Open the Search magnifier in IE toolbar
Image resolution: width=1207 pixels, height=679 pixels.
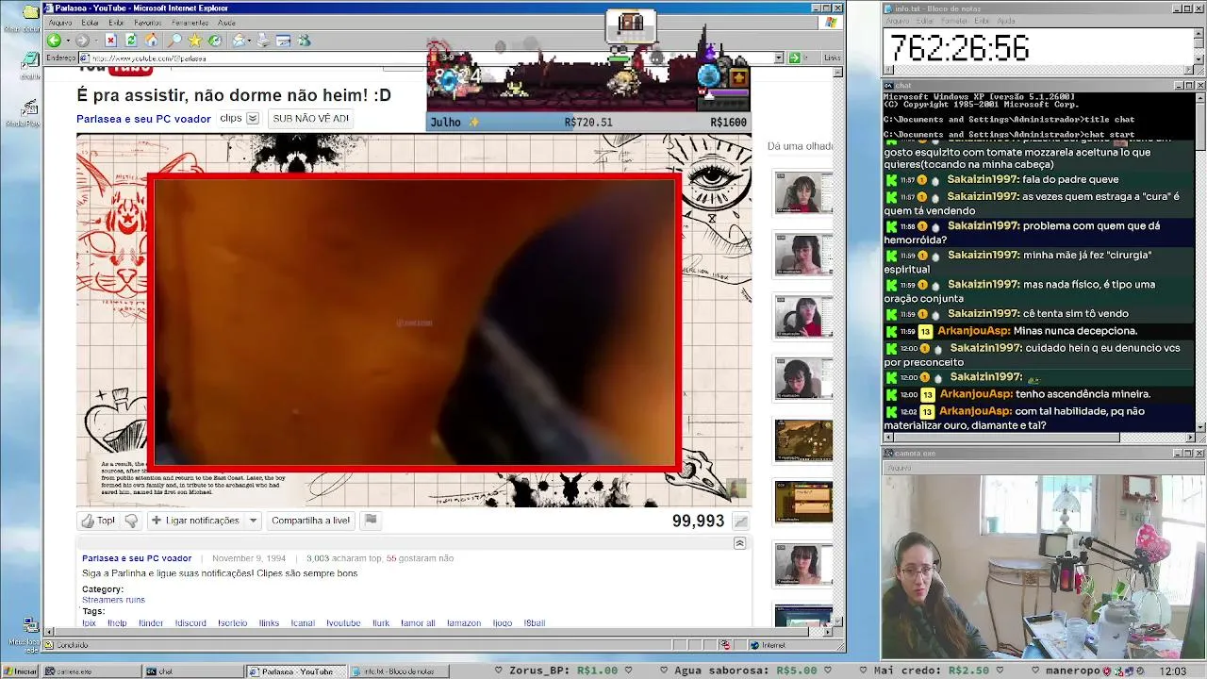pyautogui.click(x=174, y=41)
